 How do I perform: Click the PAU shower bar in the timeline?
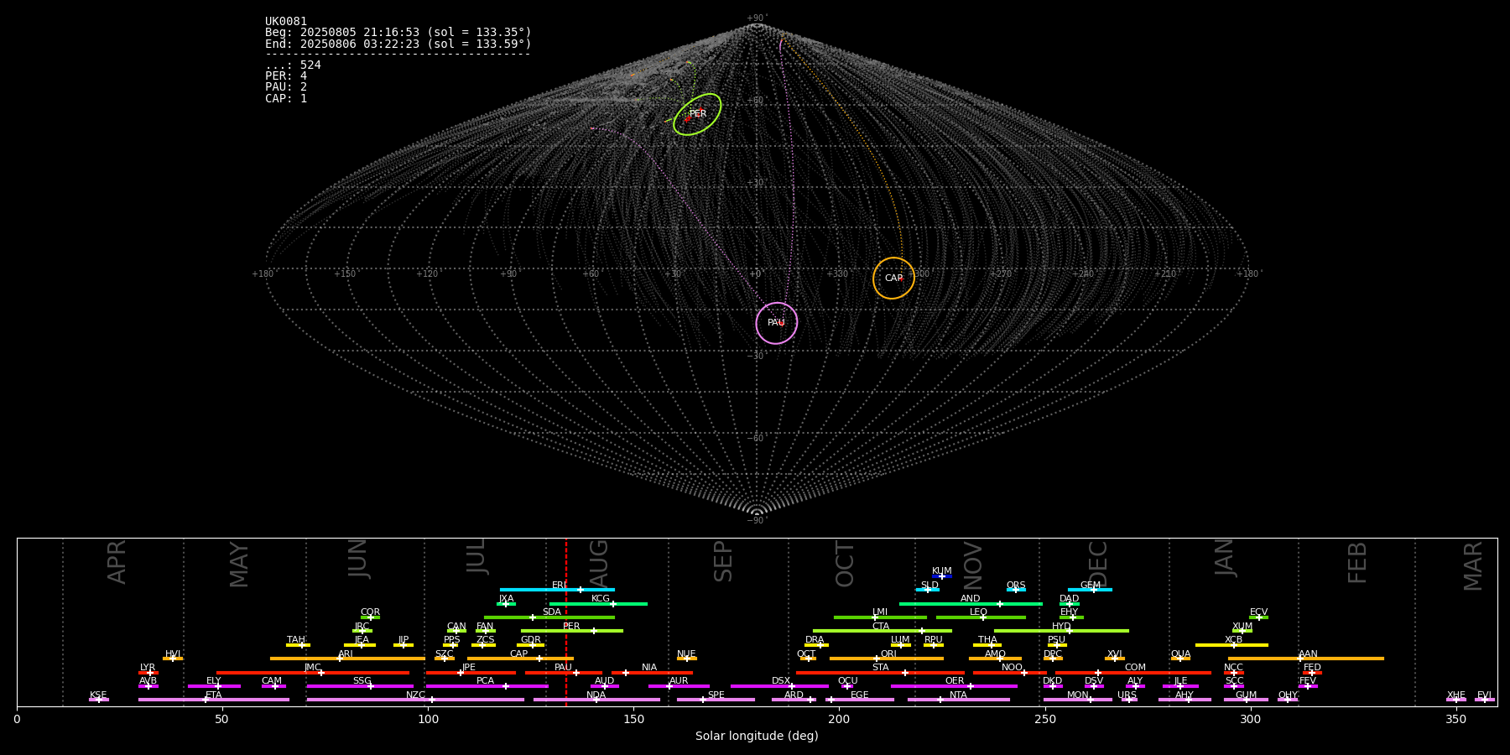click(x=564, y=673)
